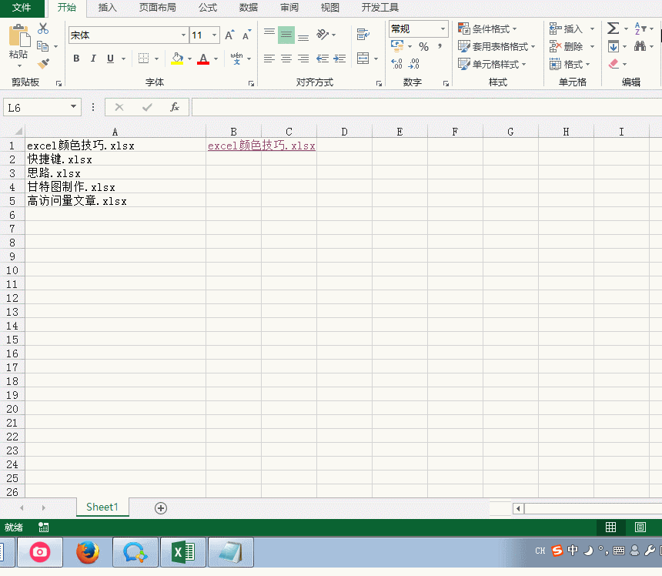Image resolution: width=662 pixels, height=576 pixels.
Task: Open the 条件格式 dropdown
Action: (x=487, y=28)
